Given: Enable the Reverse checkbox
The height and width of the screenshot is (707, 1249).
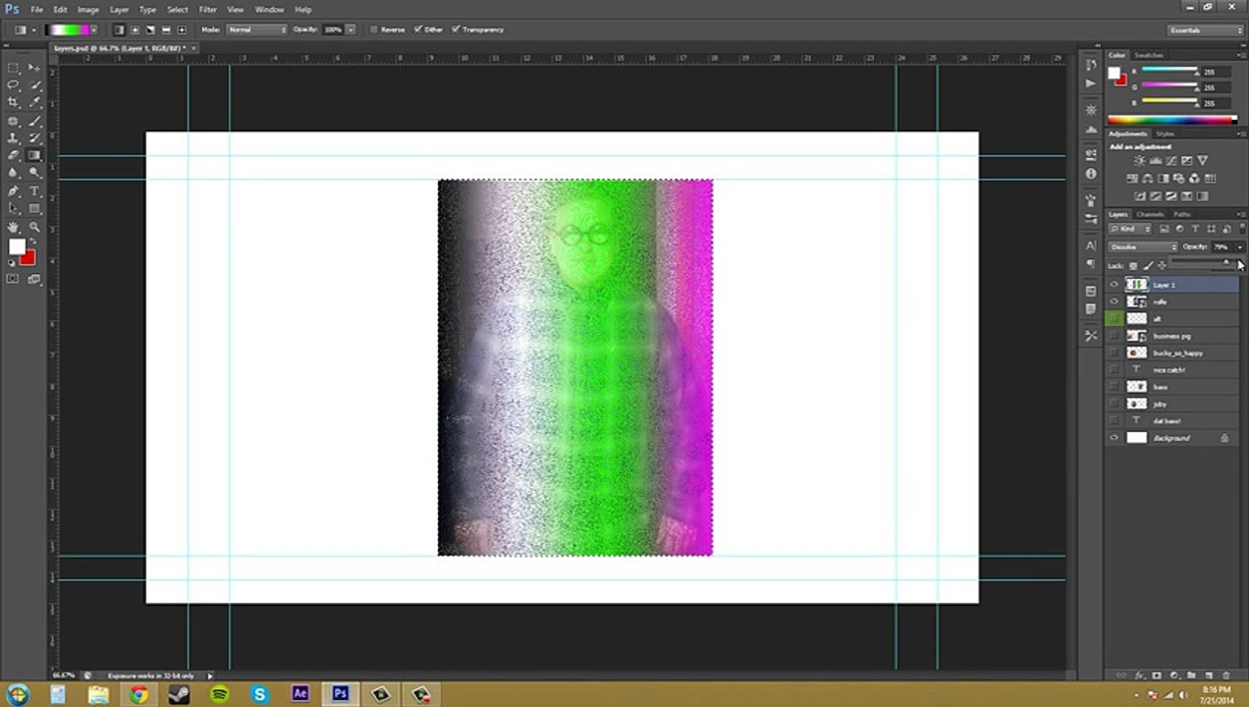Looking at the screenshot, I should point(374,29).
